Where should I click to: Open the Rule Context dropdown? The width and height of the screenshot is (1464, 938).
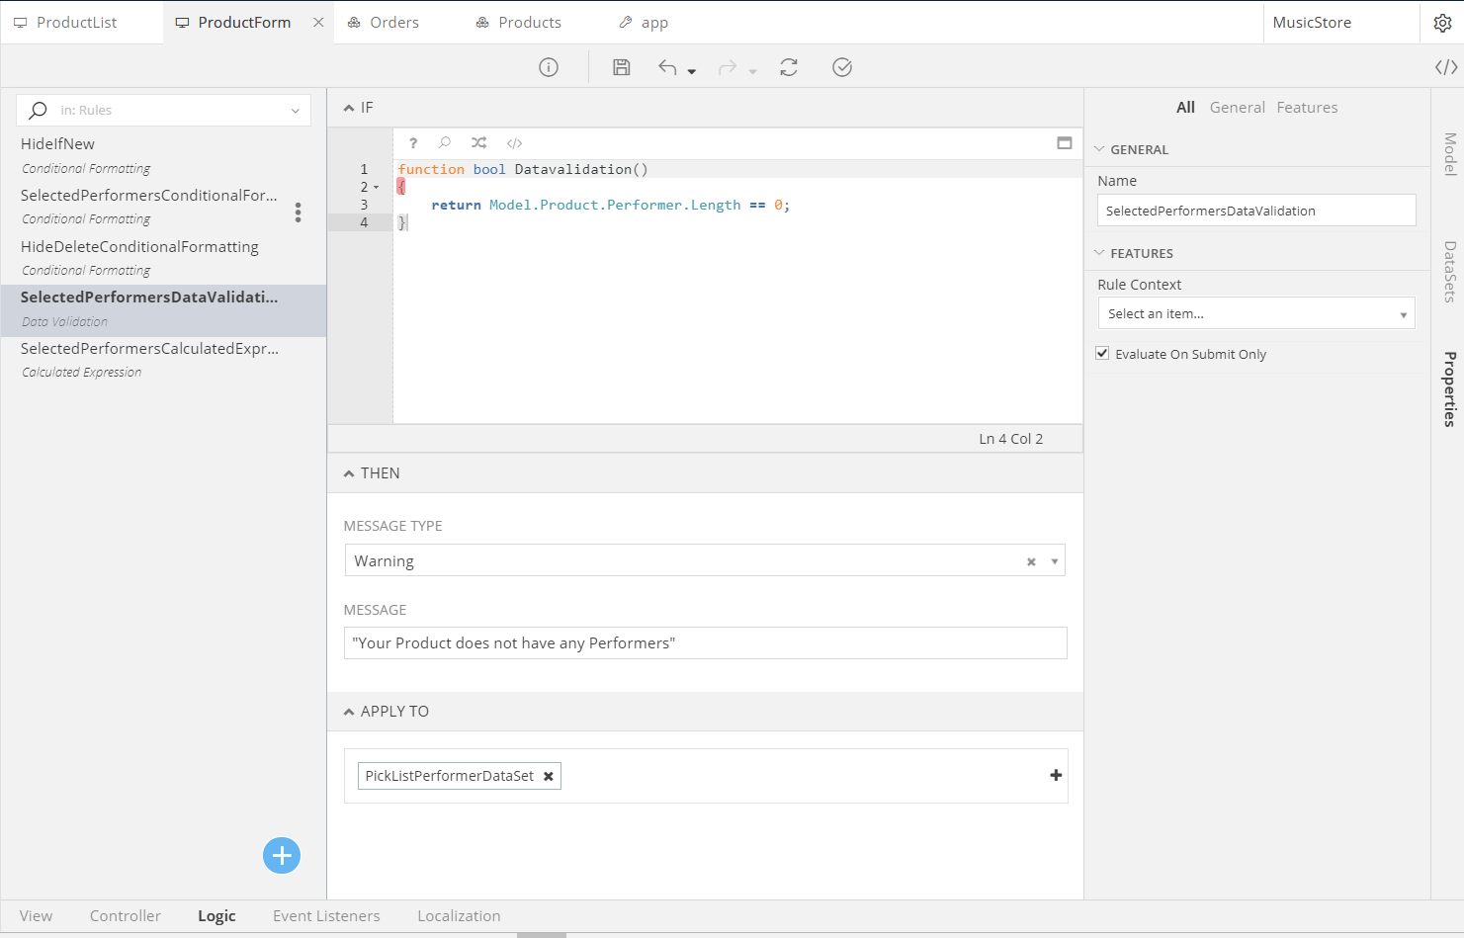1255,313
